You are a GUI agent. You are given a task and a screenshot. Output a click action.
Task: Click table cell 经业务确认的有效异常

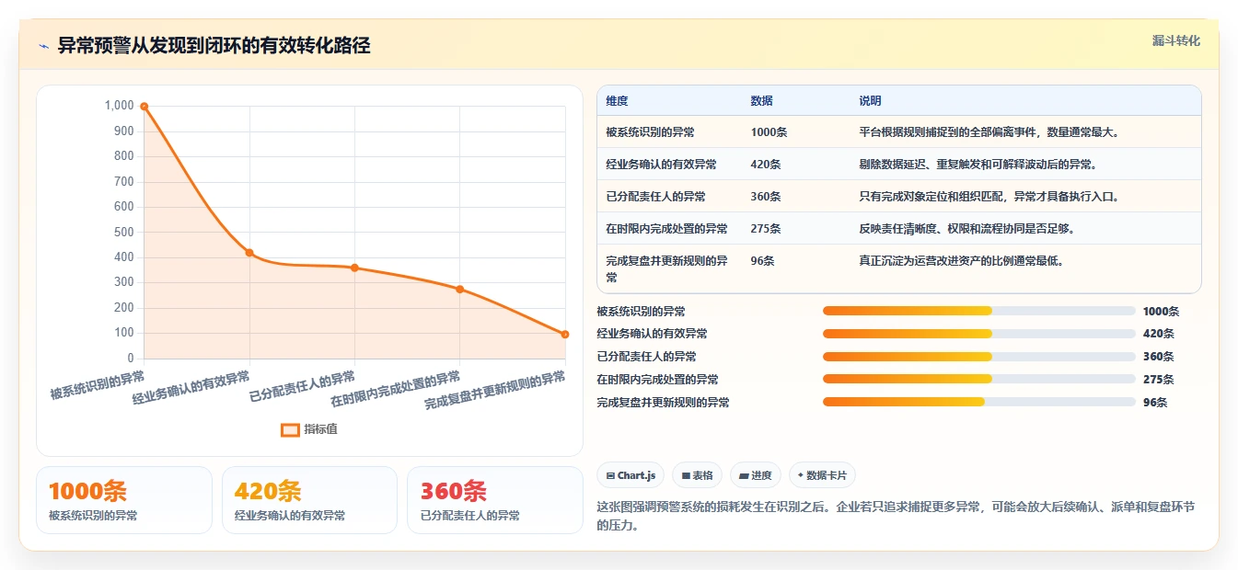pos(661,165)
